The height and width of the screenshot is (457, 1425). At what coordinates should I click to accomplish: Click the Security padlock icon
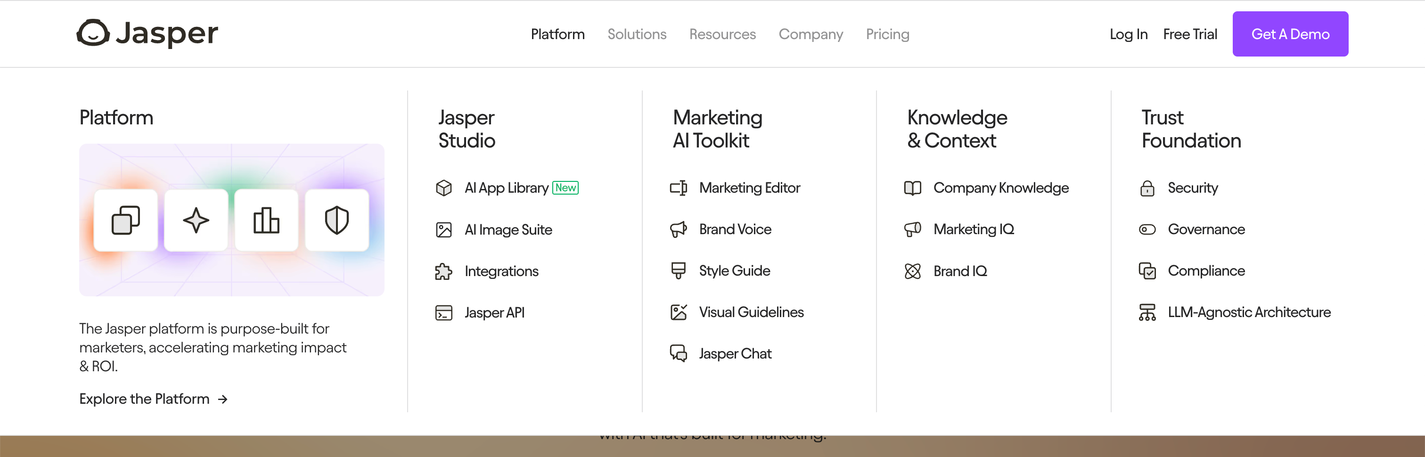click(x=1147, y=188)
